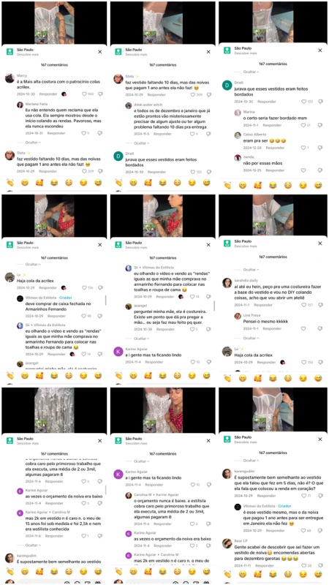Collapse replies with Ocultar under drink water witch

[x=141, y=143]
